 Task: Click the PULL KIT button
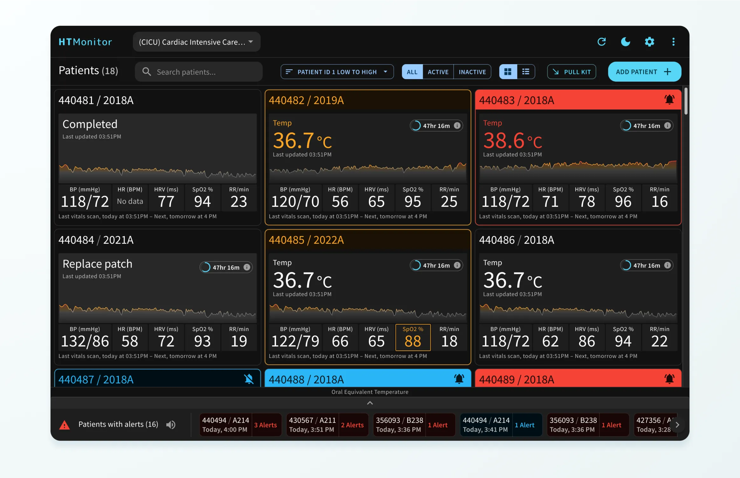coord(571,72)
